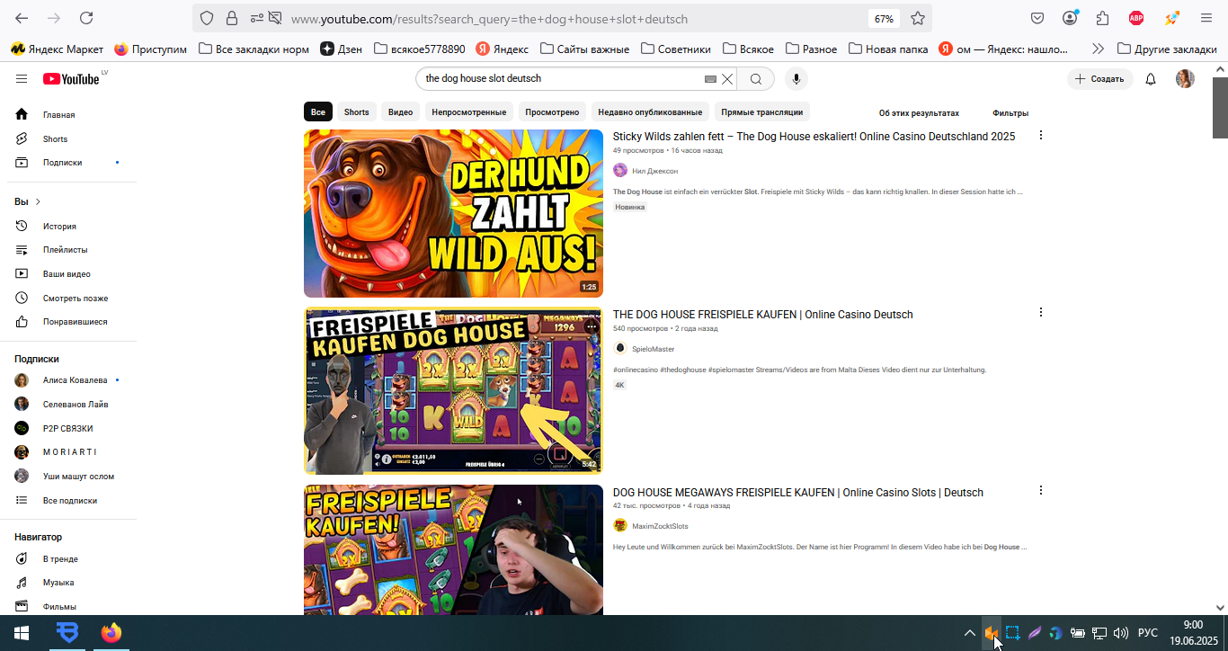
Task: Click the browser address bar URL
Action: pos(489,19)
